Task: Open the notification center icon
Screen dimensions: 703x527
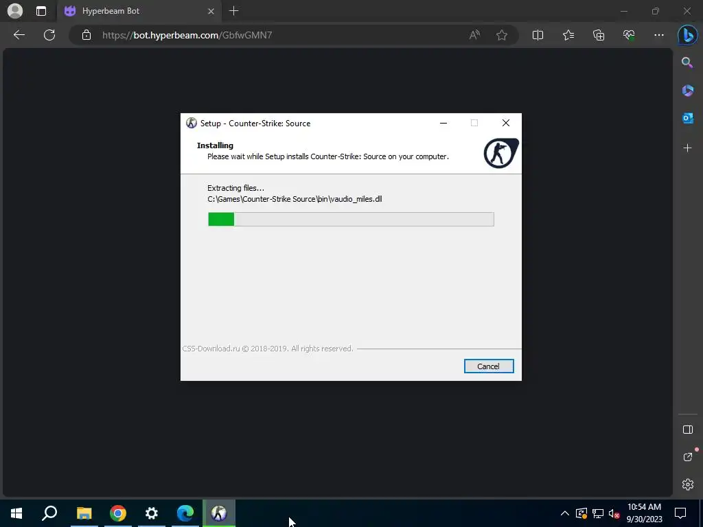Action: tap(680, 513)
